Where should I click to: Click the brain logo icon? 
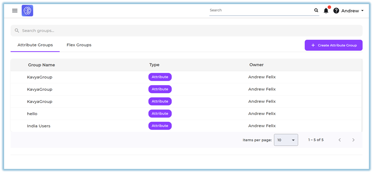(27, 11)
